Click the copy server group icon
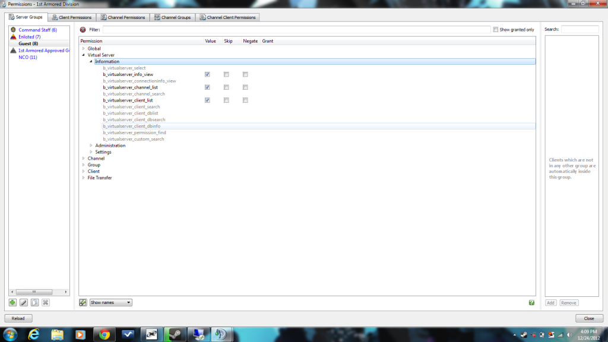This screenshot has width=608, height=342. point(35,302)
